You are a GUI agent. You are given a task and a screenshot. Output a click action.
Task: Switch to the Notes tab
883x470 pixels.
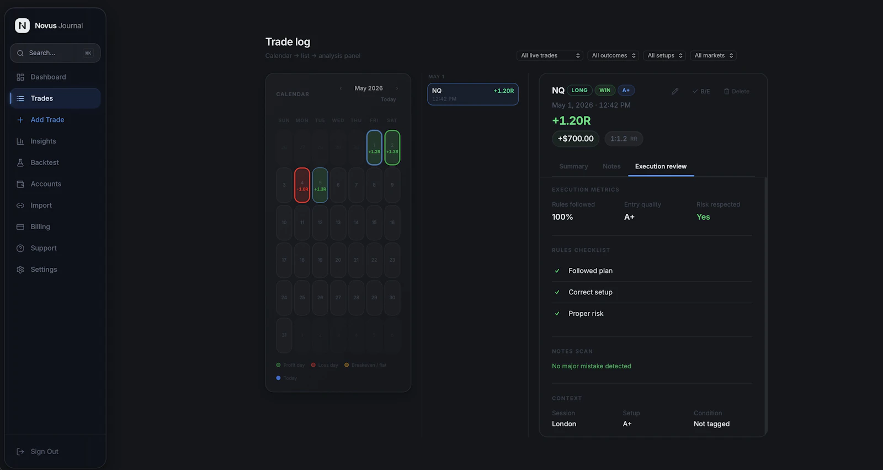point(611,166)
